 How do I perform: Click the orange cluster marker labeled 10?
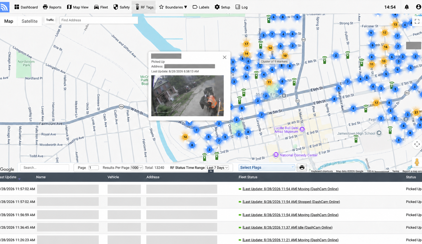(285, 56)
